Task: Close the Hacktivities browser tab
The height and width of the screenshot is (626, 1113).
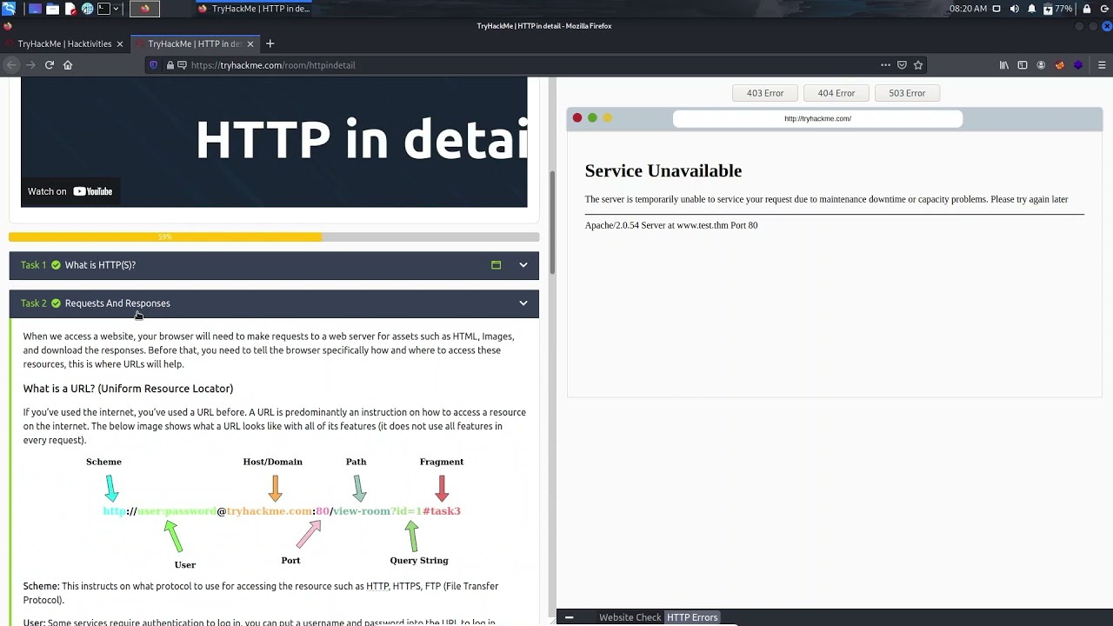Action: pyautogui.click(x=120, y=43)
